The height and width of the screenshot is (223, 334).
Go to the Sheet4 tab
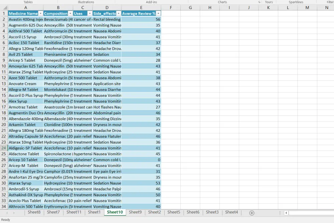pos(231,212)
